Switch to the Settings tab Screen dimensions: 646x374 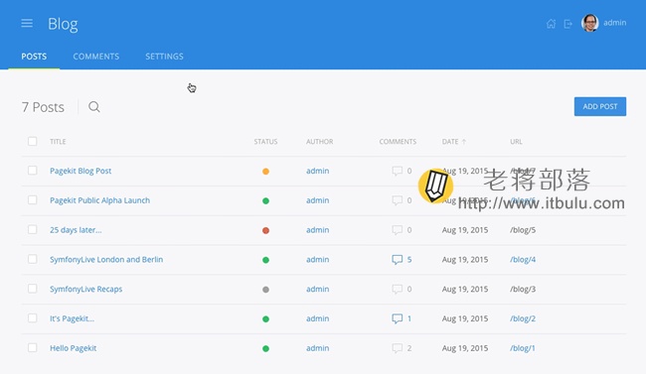(x=164, y=57)
